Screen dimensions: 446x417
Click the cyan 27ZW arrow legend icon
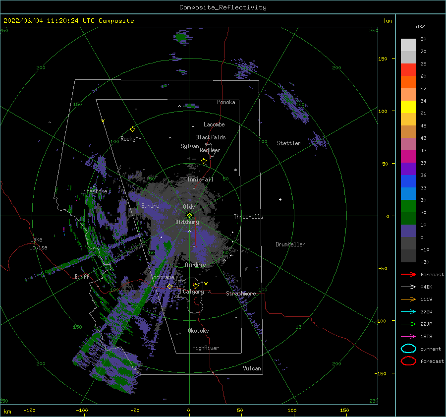tap(408, 312)
